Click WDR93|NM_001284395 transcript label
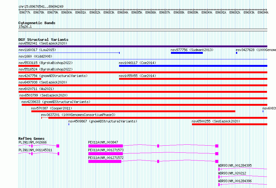276x188 pixels. pyautogui.click(x=235, y=165)
